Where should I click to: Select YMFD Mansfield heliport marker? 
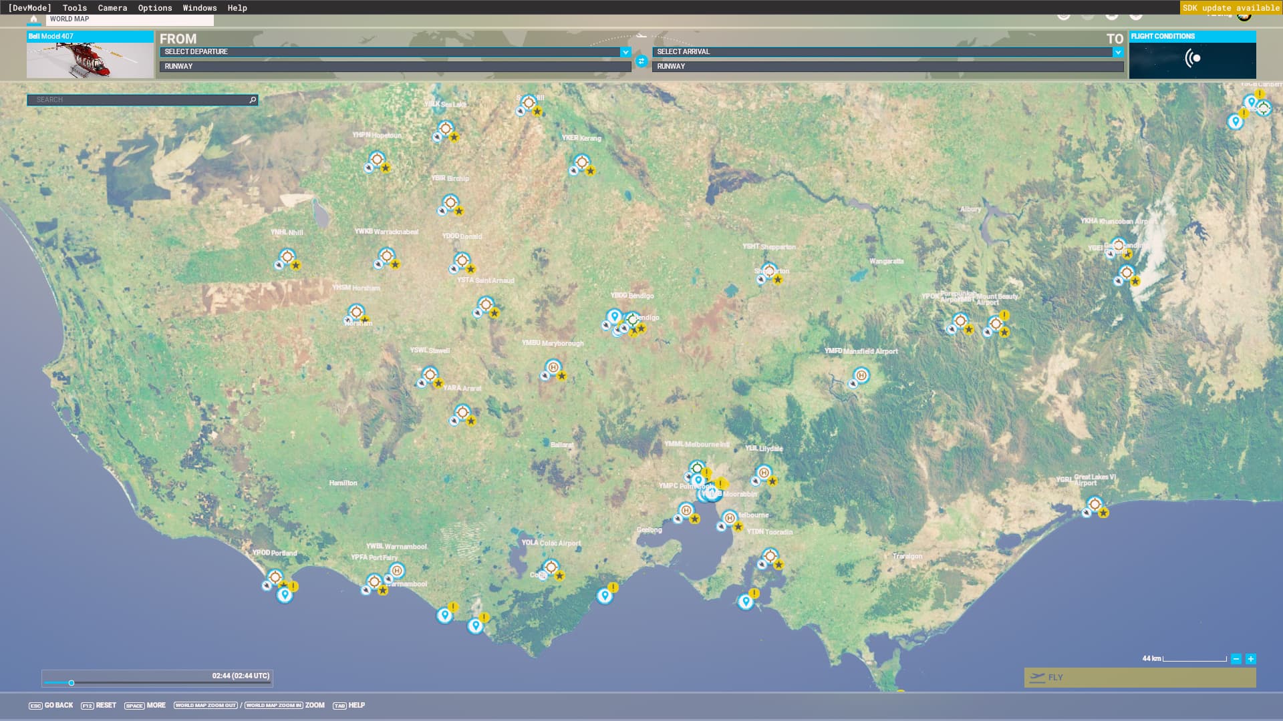(x=861, y=376)
